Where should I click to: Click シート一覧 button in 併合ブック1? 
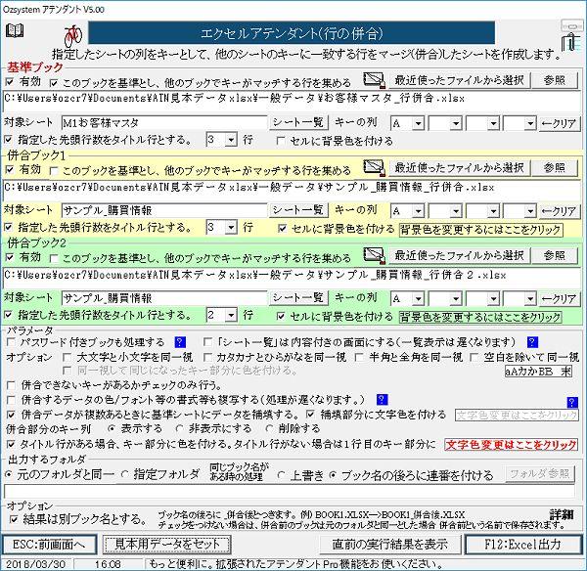(x=298, y=210)
